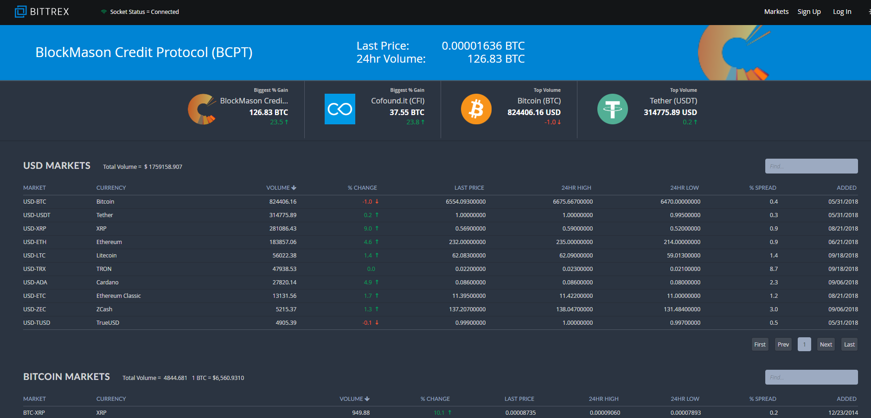Image resolution: width=871 pixels, height=418 pixels.
Task: Sort USD markets by LAST PRICE
Action: 469,188
